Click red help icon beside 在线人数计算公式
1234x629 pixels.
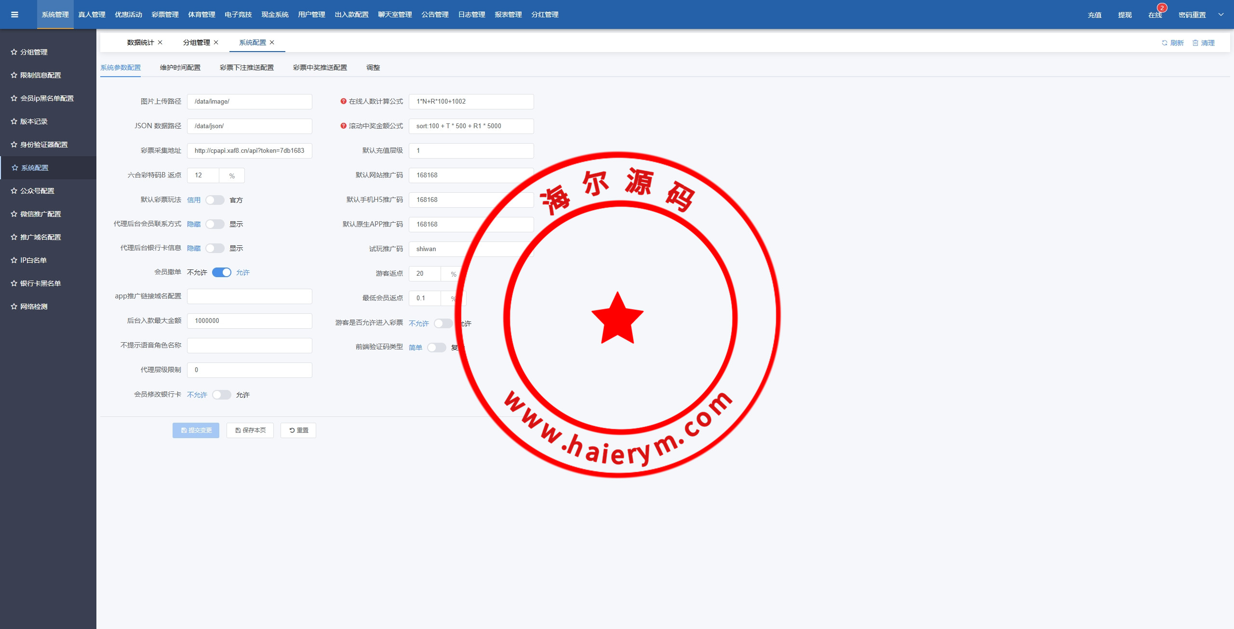(343, 101)
